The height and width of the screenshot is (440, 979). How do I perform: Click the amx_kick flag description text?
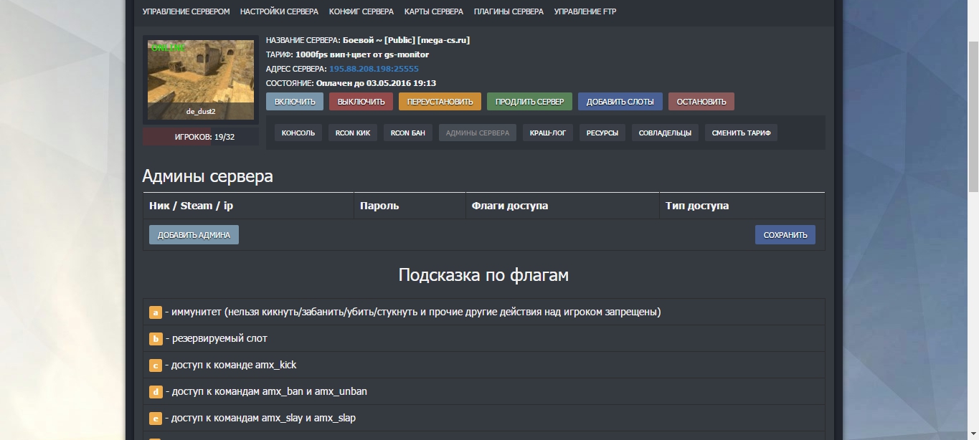click(x=234, y=365)
